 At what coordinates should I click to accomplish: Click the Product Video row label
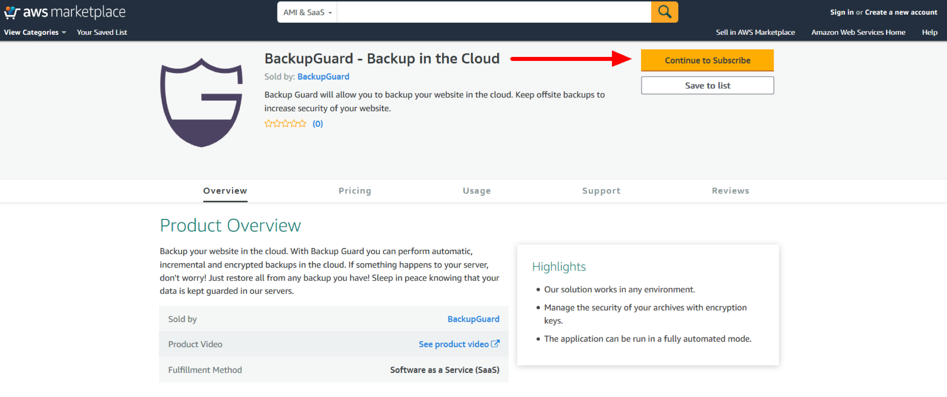click(195, 344)
